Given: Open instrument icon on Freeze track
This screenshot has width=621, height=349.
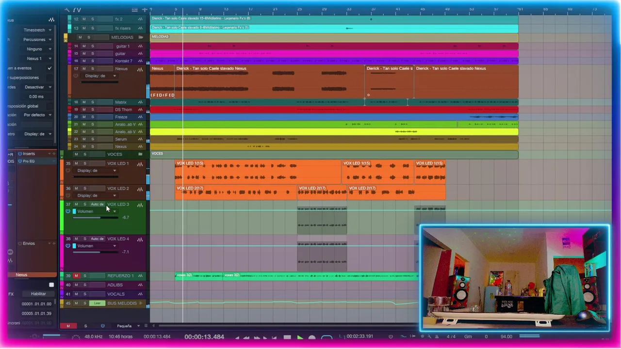Looking at the screenshot, I should (140, 117).
